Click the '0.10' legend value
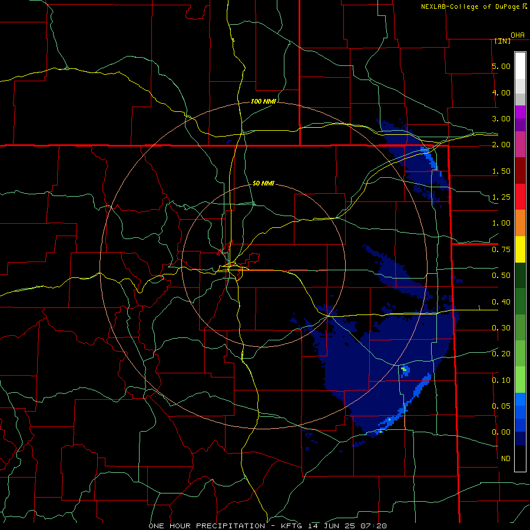 [501, 380]
